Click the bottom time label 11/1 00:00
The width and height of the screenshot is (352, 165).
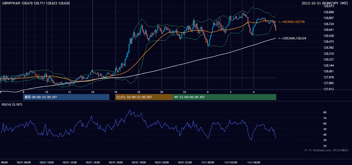(208, 162)
